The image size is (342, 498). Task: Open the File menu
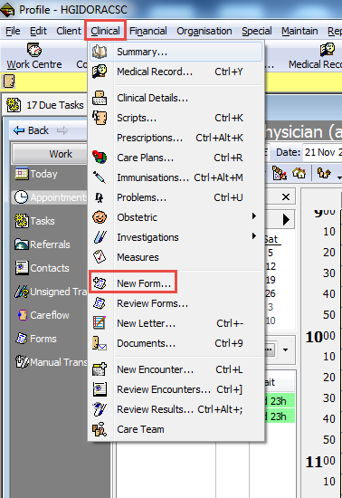tap(13, 31)
